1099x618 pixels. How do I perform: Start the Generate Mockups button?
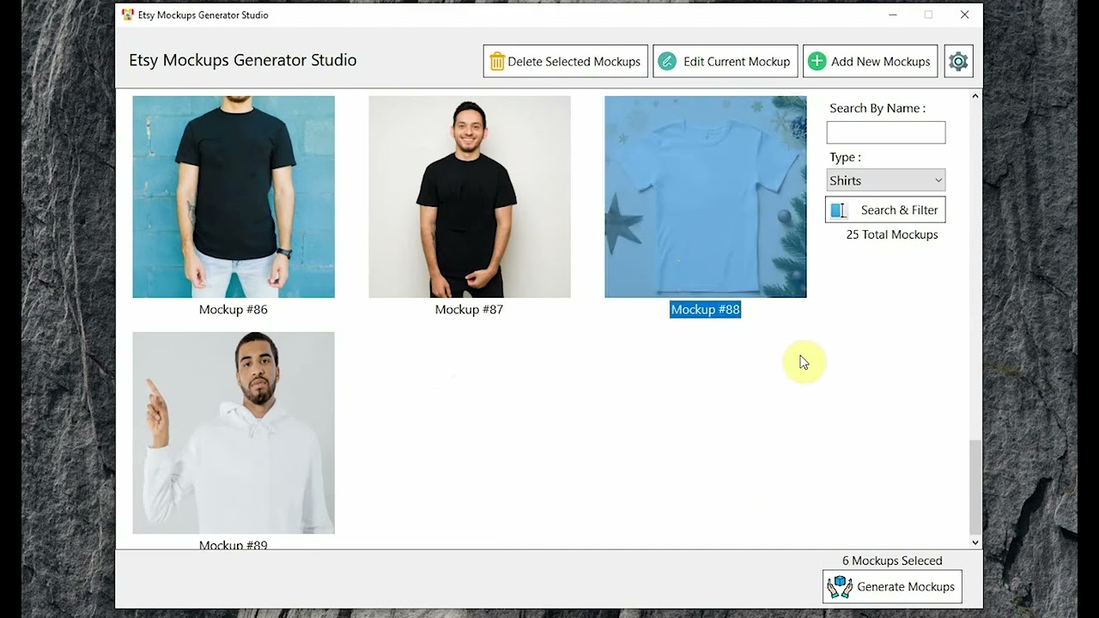tap(892, 587)
